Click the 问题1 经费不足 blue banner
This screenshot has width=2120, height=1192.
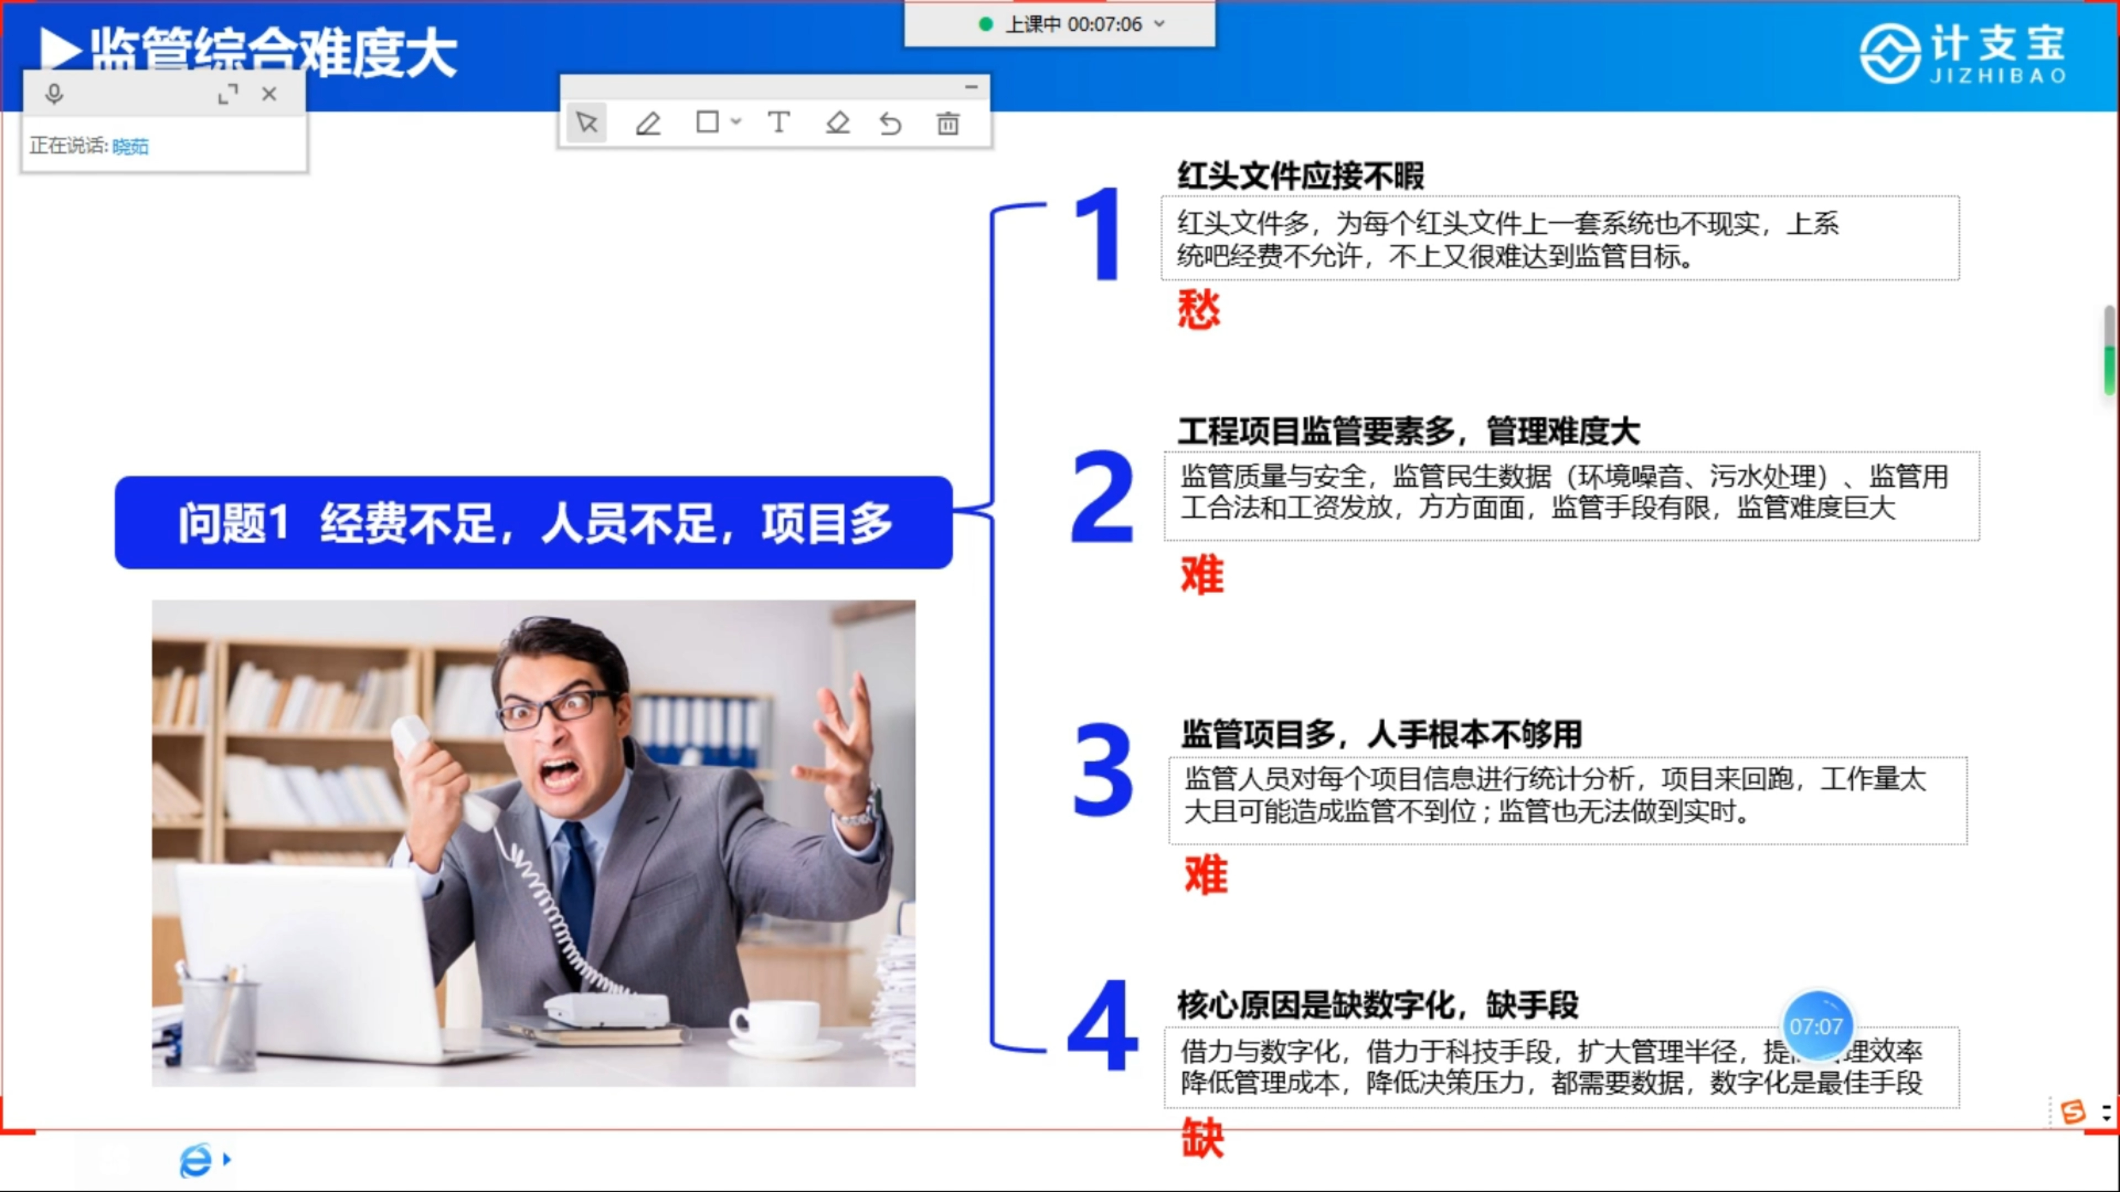coord(533,523)
